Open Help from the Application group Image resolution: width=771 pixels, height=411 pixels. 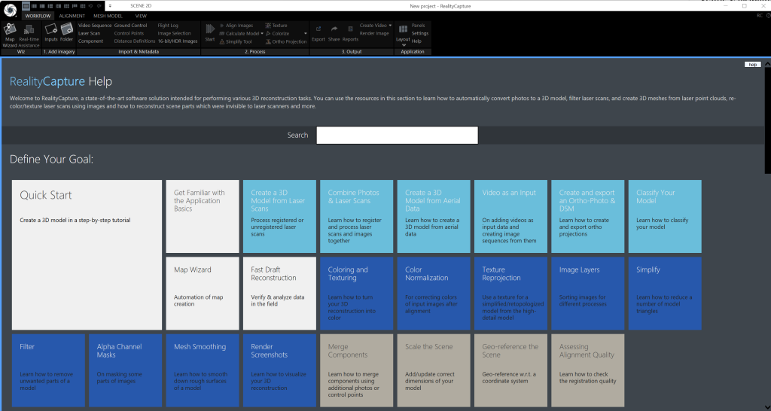tap(416, 41)
